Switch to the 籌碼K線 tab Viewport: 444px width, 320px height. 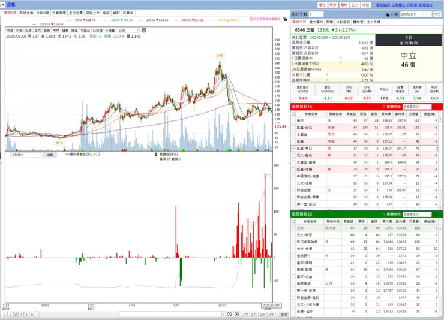pyautogui.click(x=10, y=13)
